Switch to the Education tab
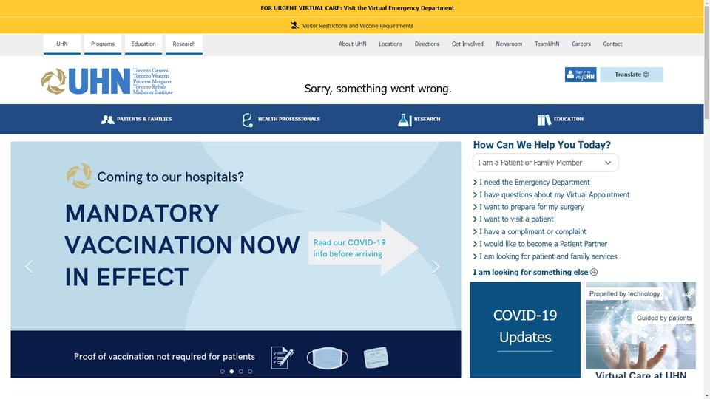Viewport: 710px width, 399px height. 143,44
